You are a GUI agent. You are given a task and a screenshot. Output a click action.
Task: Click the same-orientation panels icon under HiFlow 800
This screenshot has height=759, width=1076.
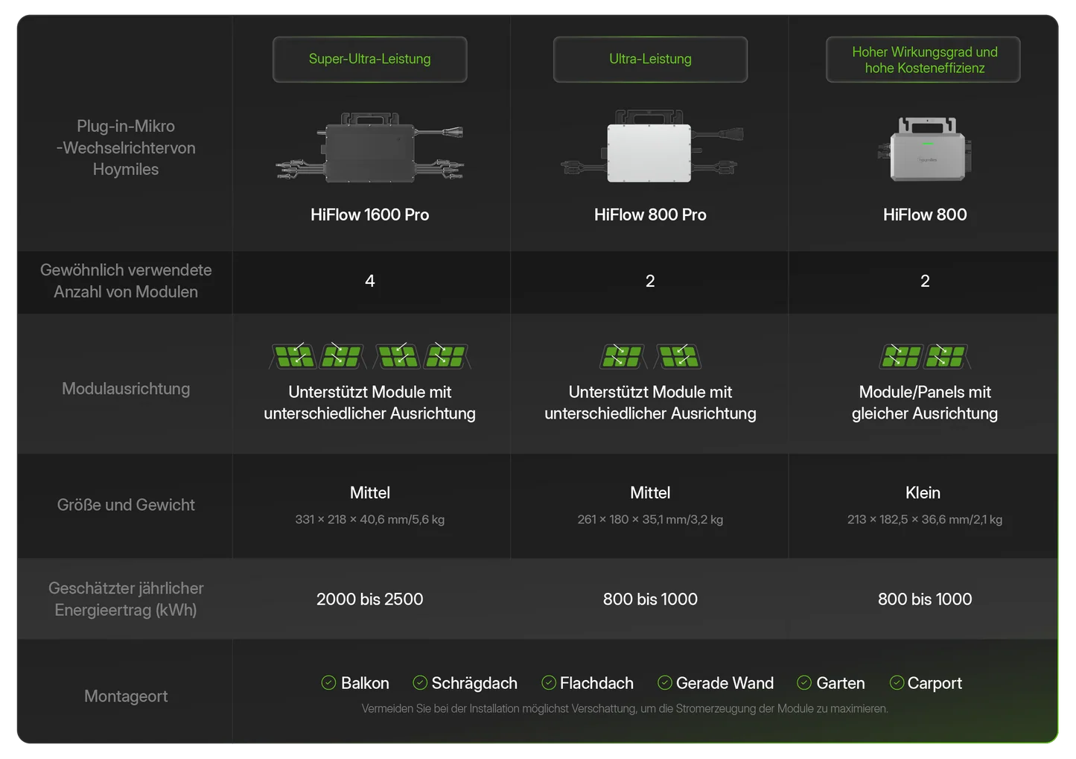(x=925, y=356)
